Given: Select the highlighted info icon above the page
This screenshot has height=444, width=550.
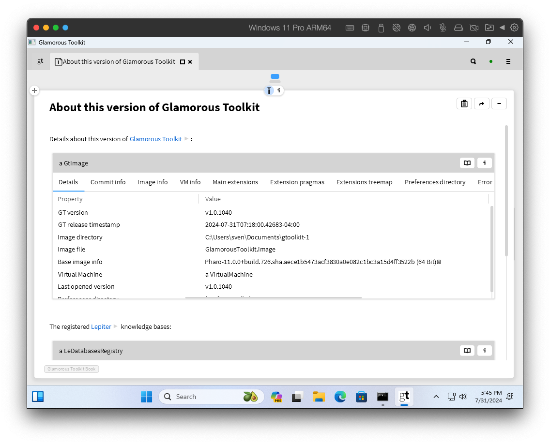Looking at the screenshot, I should tap(269, 90).
